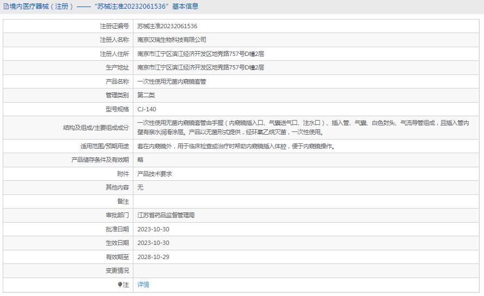
Task: Click the 注册人住所 address value
Action: [x=201, y=54]
